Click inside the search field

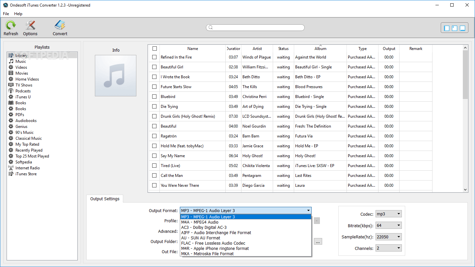(x=255, y=28)
